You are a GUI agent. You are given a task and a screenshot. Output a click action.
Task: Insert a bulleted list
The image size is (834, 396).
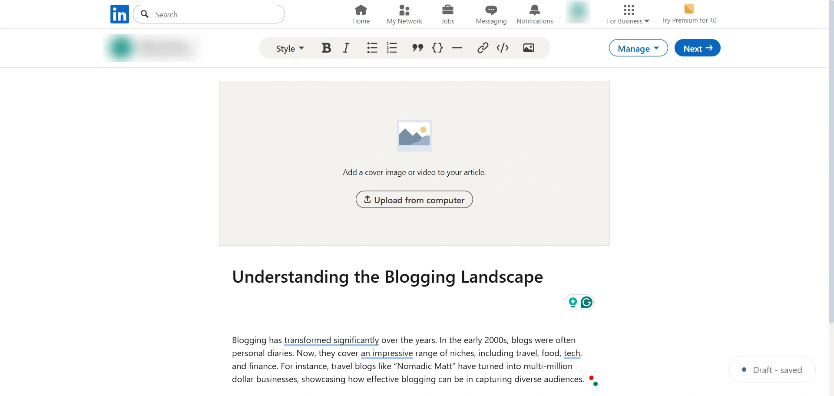(x=372, y=48)
